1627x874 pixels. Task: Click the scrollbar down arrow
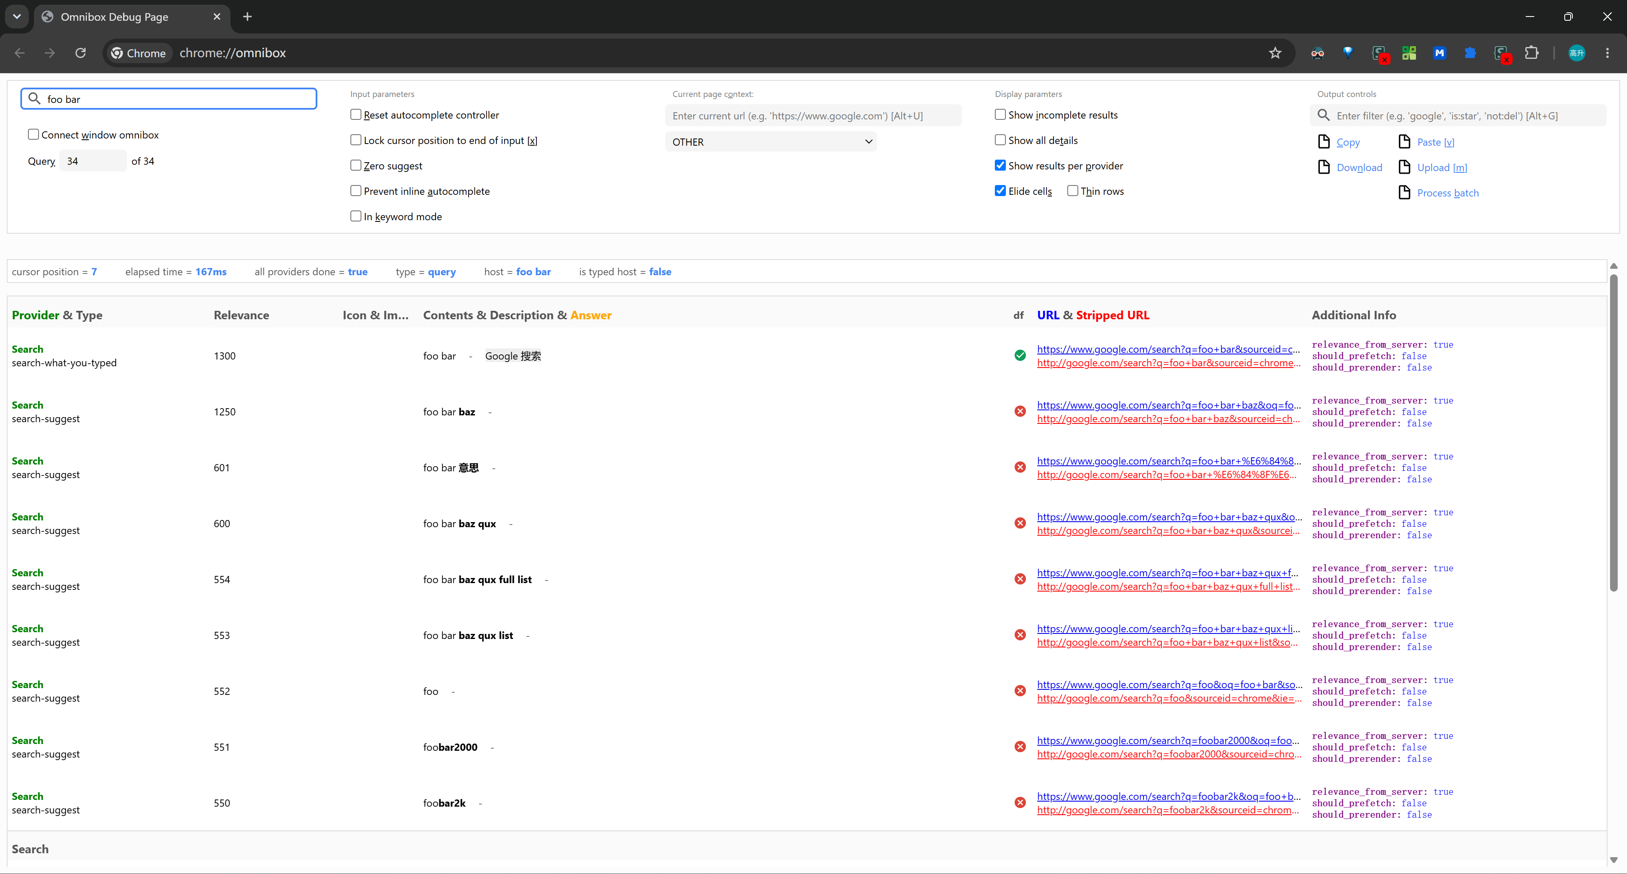[x=1614, y=860]
